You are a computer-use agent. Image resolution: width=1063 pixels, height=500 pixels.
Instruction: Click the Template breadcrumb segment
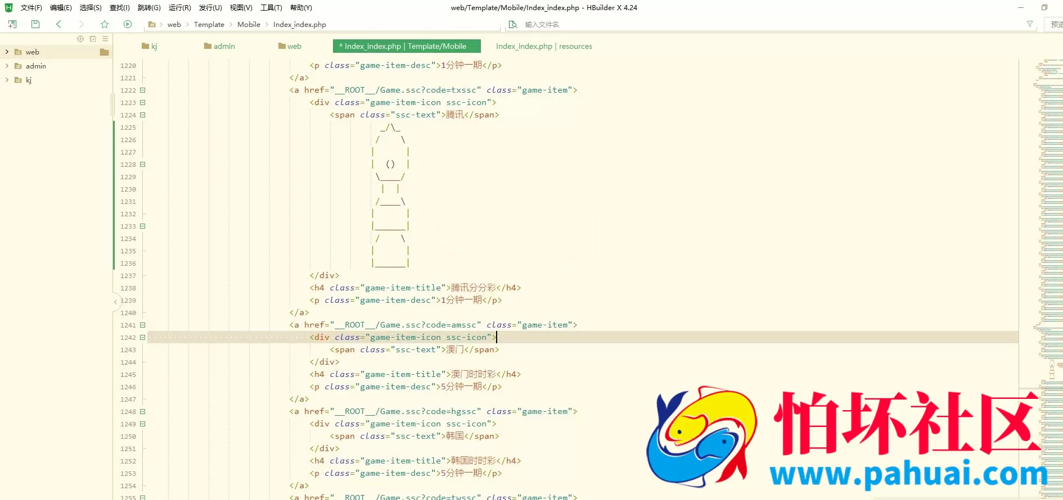209,25
